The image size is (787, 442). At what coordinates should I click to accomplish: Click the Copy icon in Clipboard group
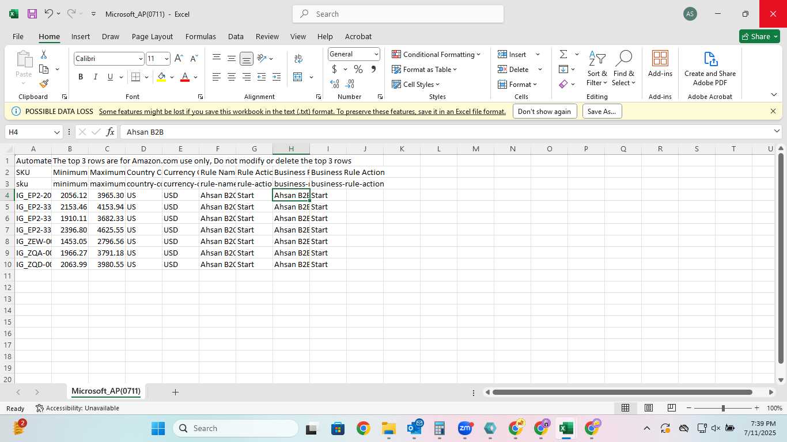pos(44,69)
